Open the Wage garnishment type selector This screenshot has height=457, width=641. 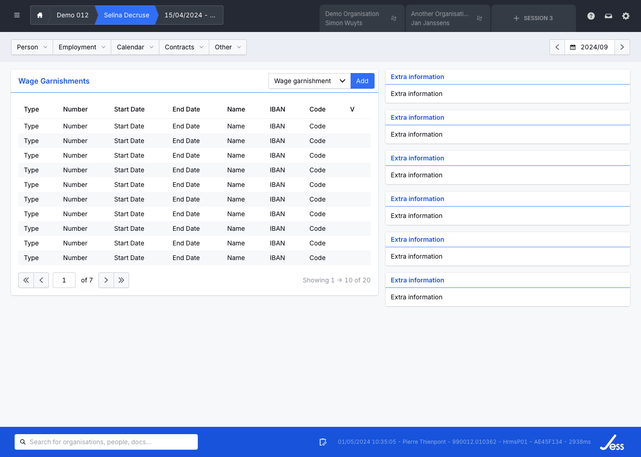pos(310,81)
